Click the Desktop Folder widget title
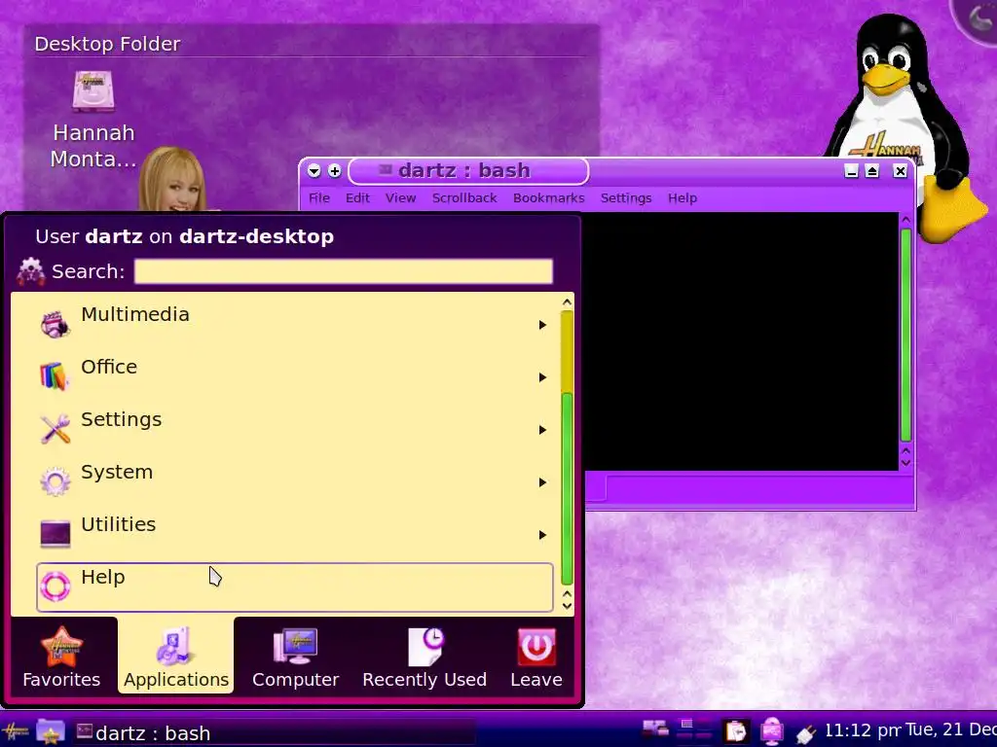The image size is (997, 747). coord(107,44)
